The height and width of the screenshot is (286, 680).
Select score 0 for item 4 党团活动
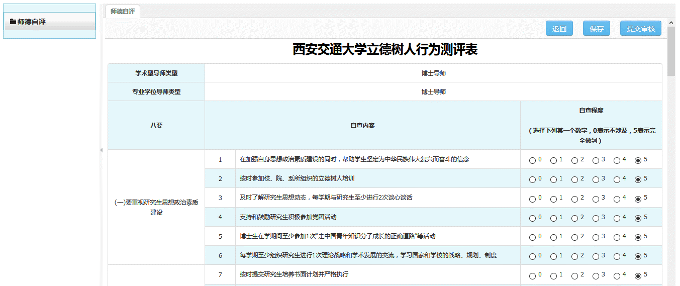532,219
